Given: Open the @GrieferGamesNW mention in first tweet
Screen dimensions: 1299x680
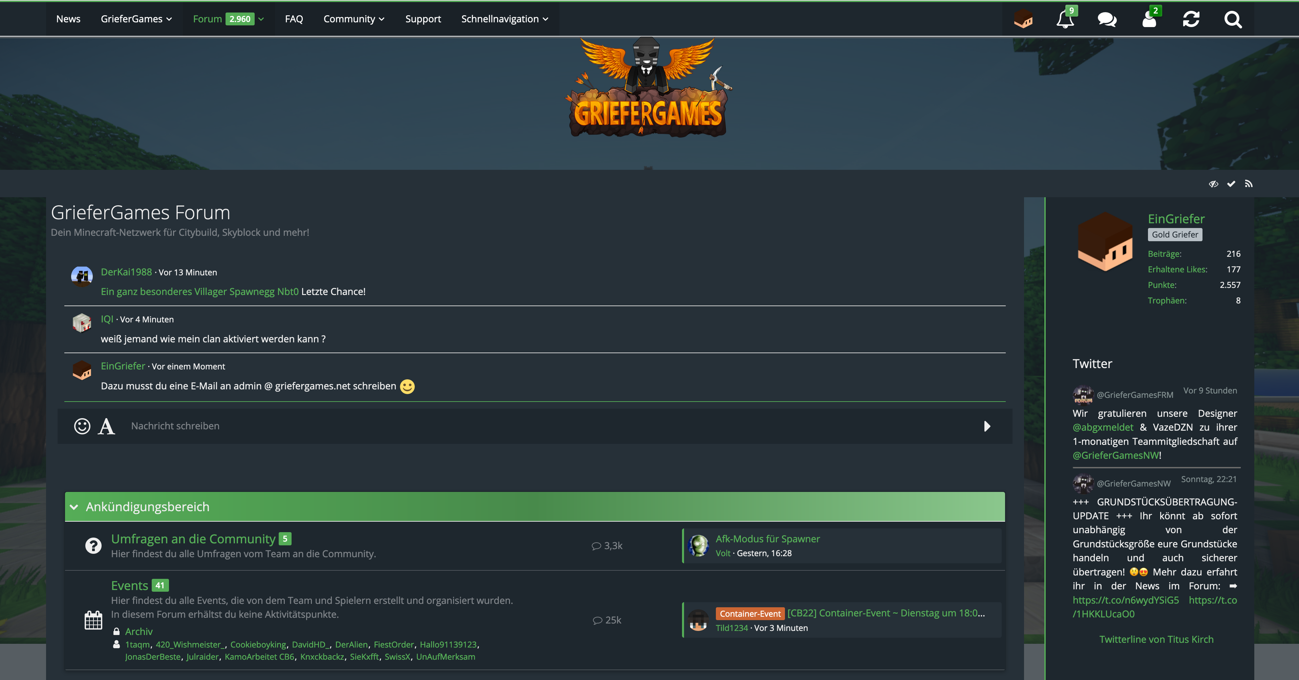Looking at the screenshot, I should [1115, 455].
